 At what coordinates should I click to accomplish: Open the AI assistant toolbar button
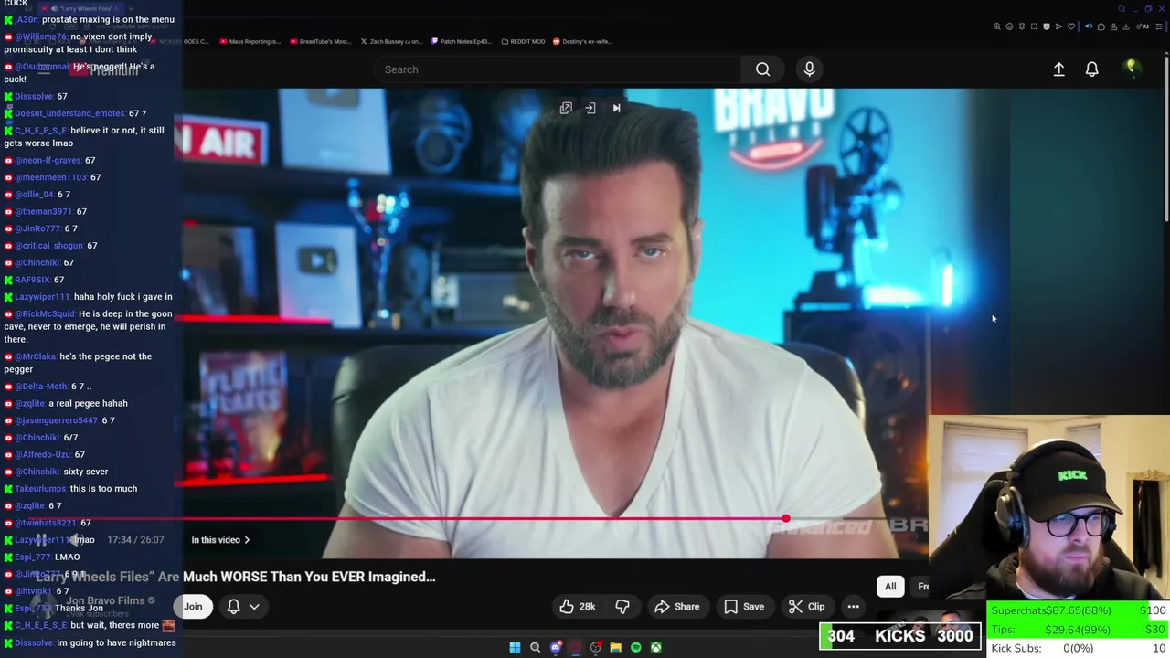click(x=1143, y=27)
